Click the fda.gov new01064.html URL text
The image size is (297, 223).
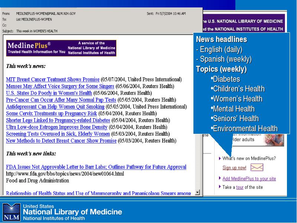point(65,174)
